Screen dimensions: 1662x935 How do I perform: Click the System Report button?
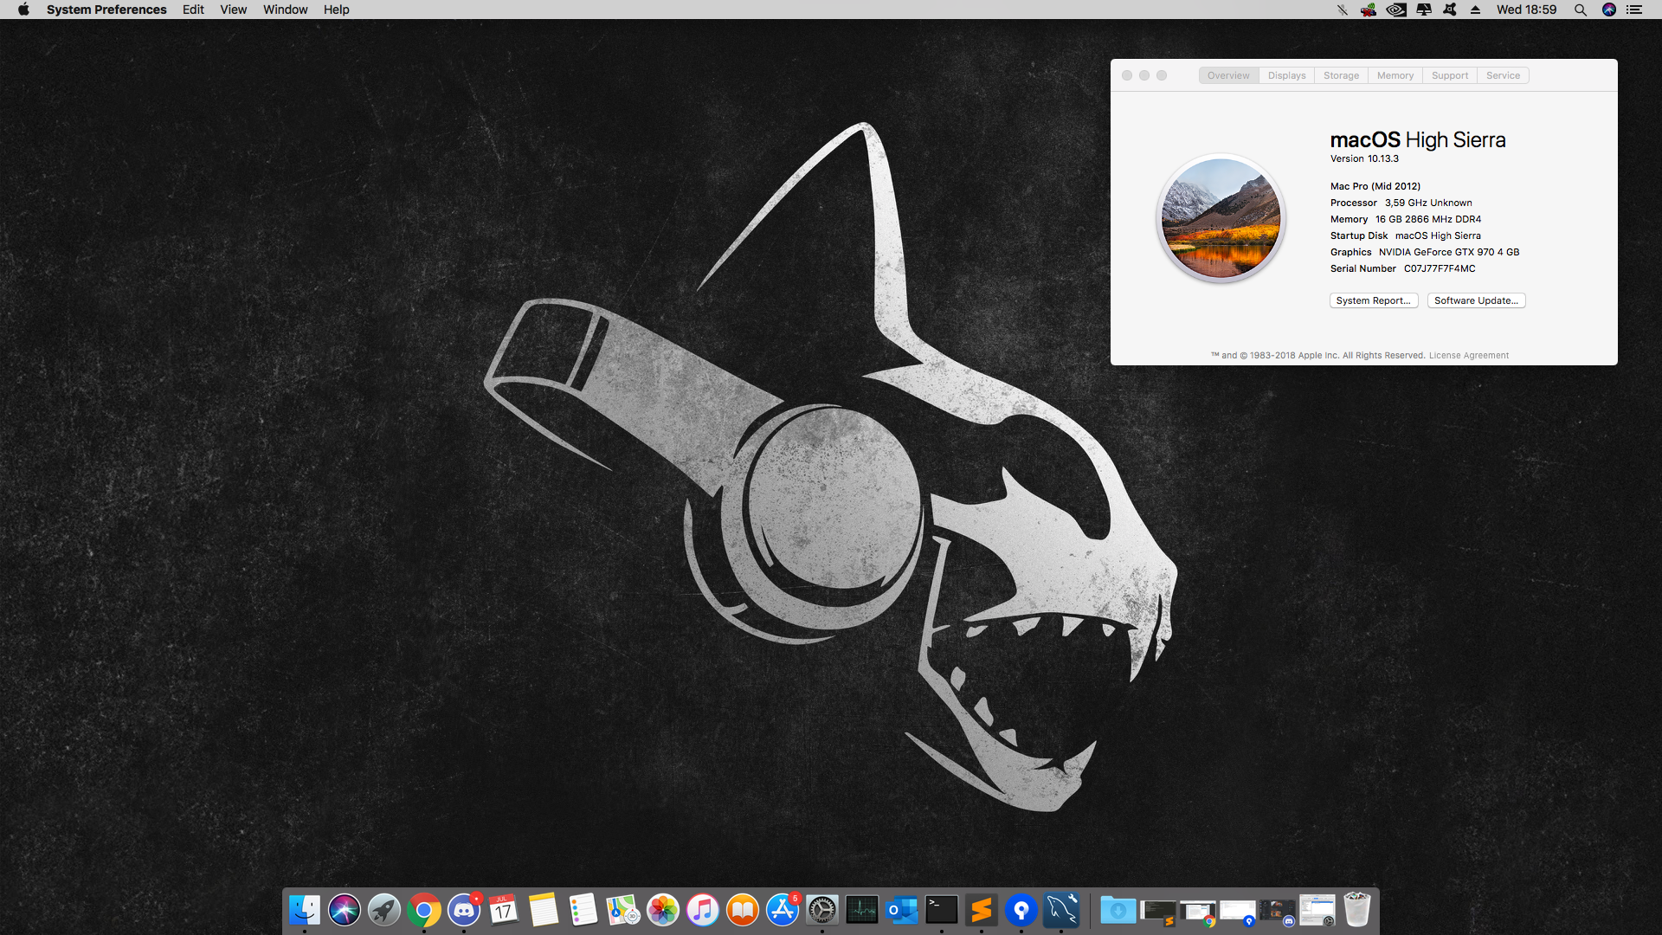coord(1373,300)
